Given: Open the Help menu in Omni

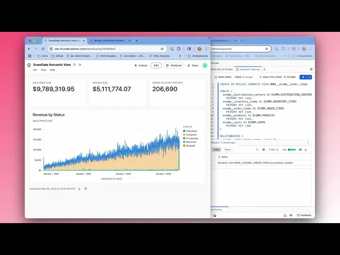Looking at the screenshot, I should [x=52, y=70].
